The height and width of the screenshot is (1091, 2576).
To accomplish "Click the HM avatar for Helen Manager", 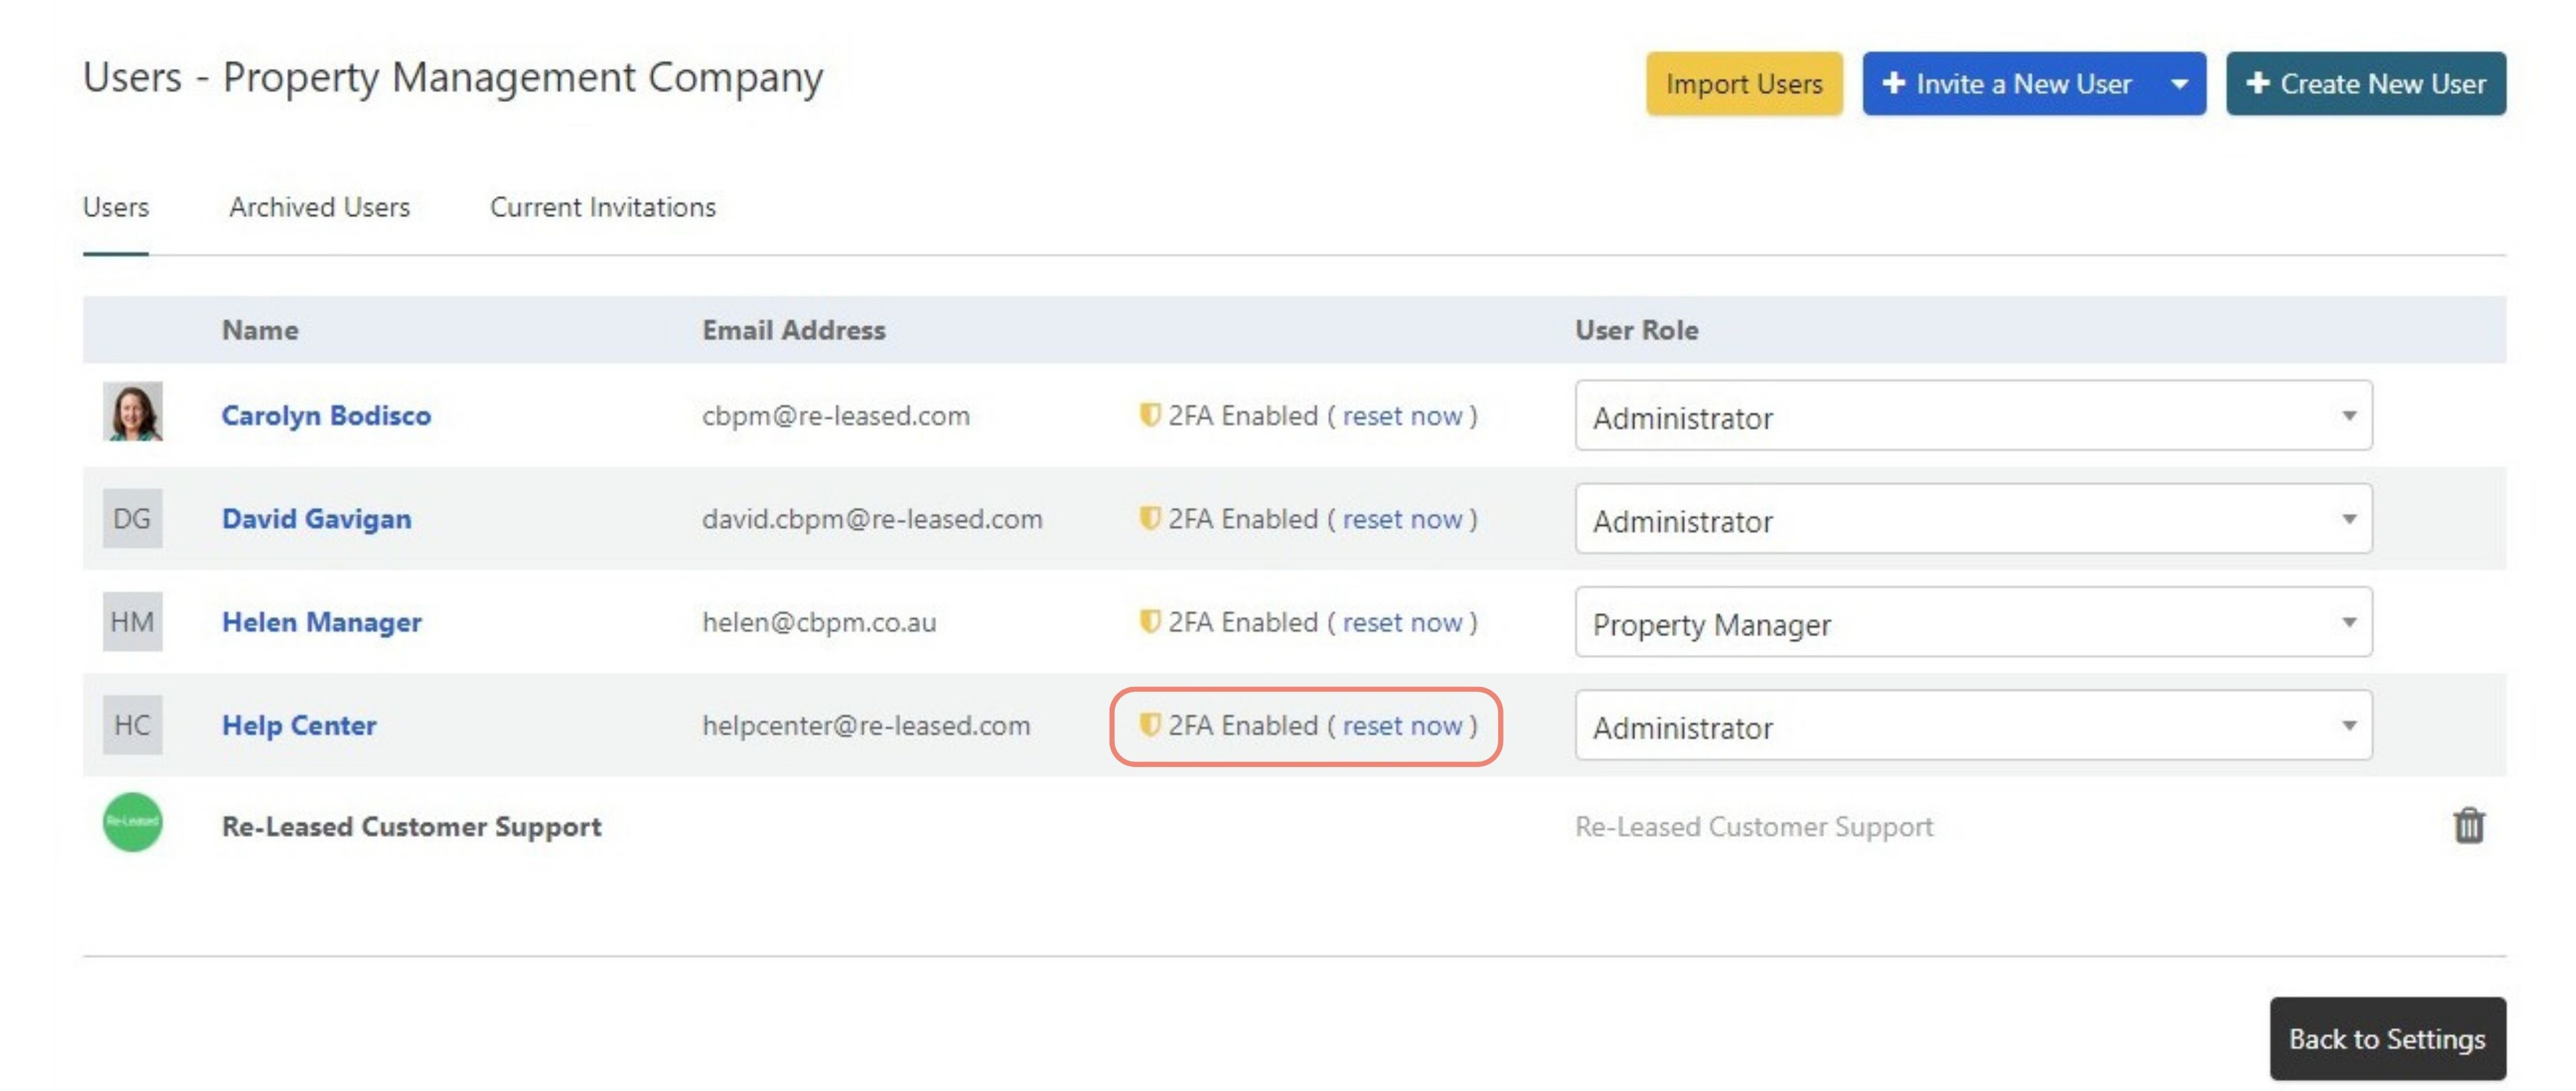I will (x=133, y=621).
